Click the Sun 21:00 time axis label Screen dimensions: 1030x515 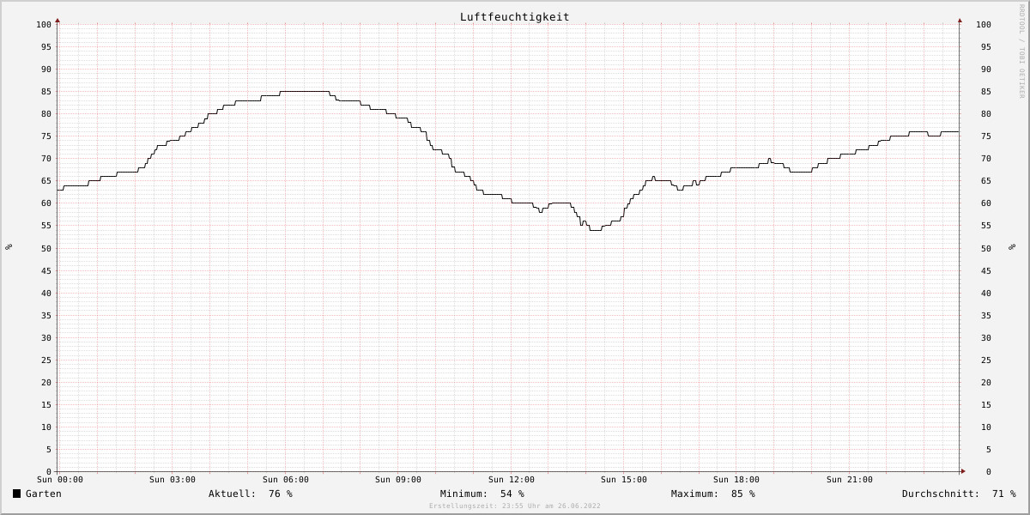pos(850,480)
